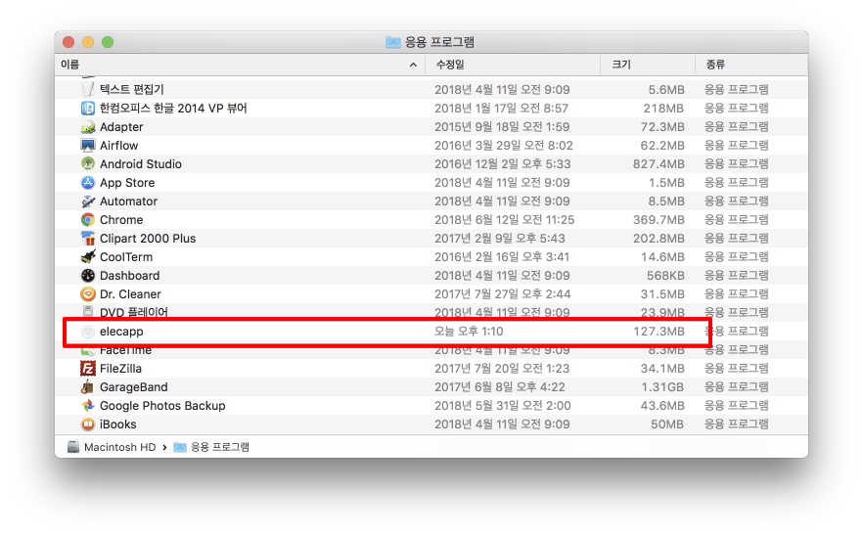This screenshot has width=863, height=536.
Task: Toggle sort direction arrow in 이름 column
Action: coord(413,65)
